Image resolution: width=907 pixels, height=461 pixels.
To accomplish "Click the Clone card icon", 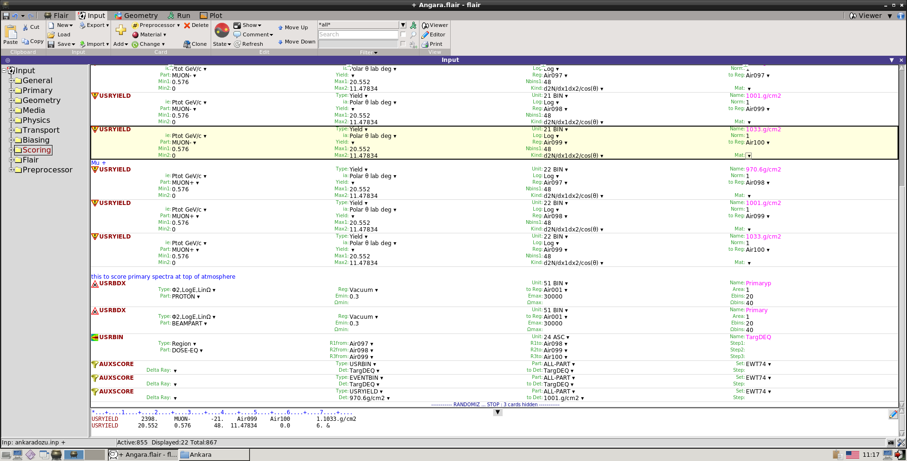I will [187, 44].
